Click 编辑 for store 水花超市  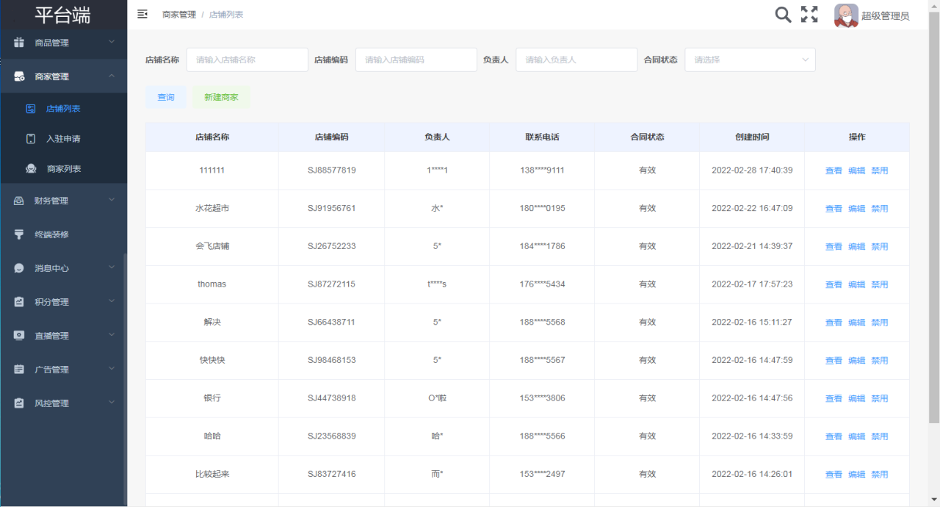pos(856,209)
